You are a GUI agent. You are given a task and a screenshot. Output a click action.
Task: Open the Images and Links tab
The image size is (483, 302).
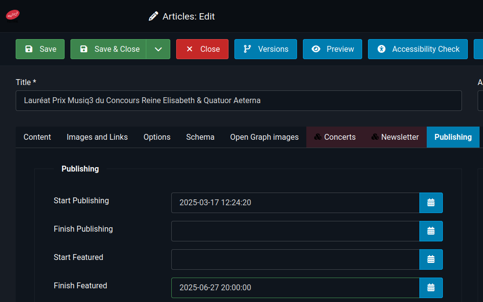(x=97, y=137)
